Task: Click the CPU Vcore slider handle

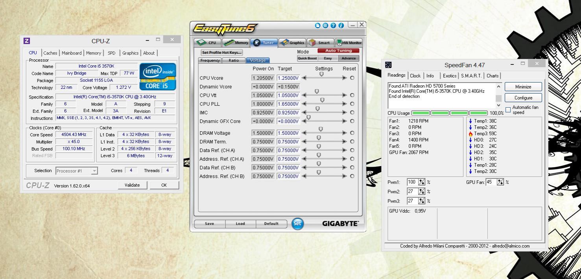Action: coord(321,74)
